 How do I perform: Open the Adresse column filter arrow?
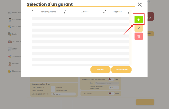click(x=104, y=13)
